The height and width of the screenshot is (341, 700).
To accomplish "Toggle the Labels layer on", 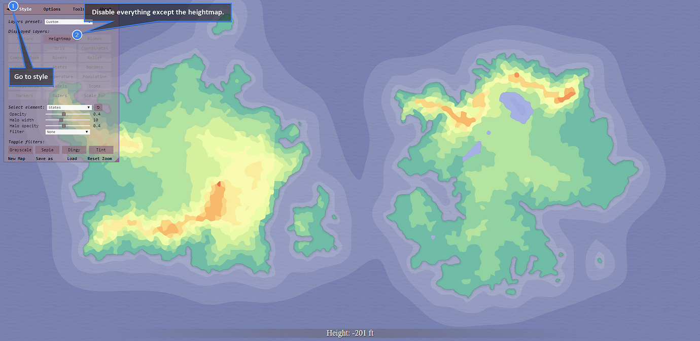I will [59, 86].
